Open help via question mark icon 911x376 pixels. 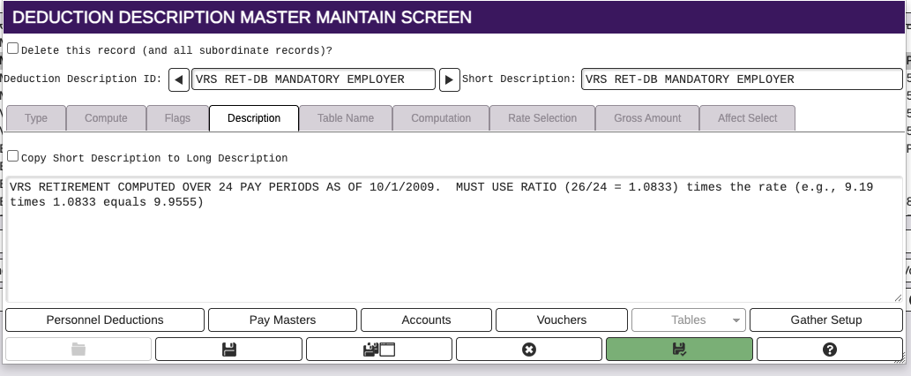coord(829,350)
